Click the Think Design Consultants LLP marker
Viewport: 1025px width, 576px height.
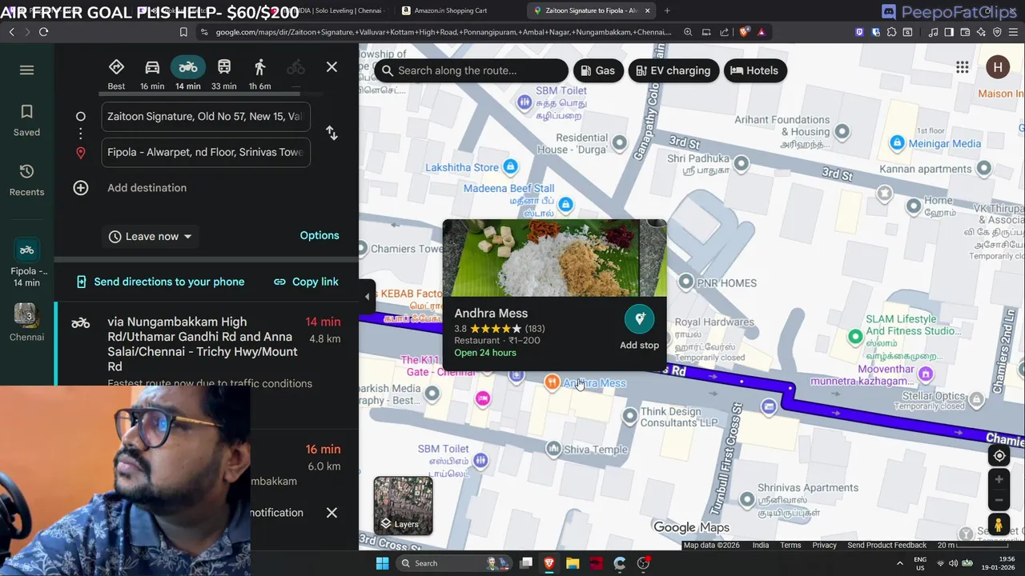point(629,416)
